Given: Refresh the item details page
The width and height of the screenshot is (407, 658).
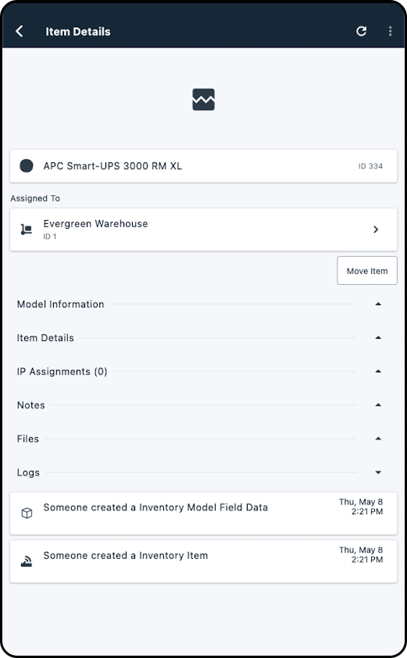Looking at the screenshot, I should (x=361, y=31).
